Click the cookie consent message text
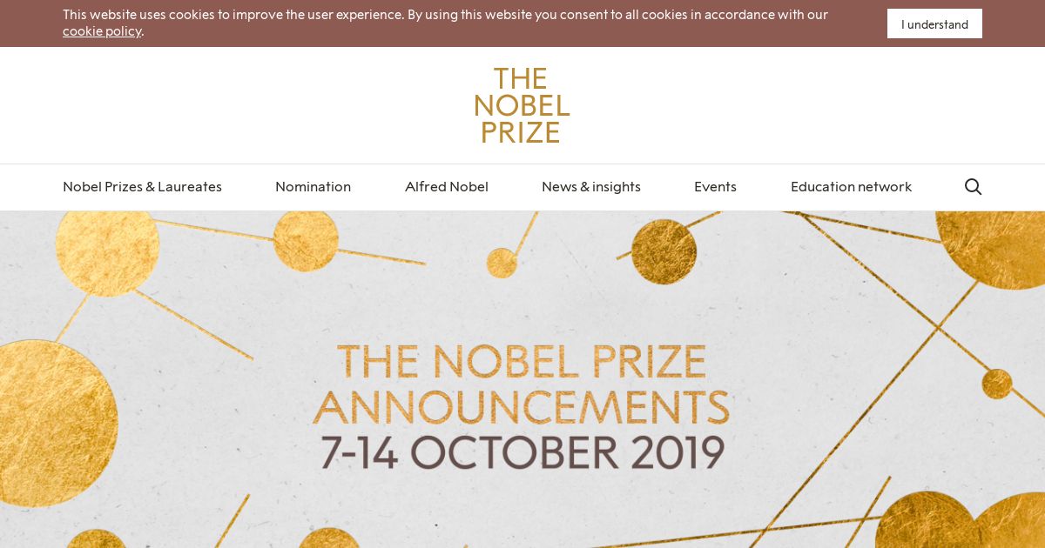This screenshot has width=1045, height=548. point(445,23)
